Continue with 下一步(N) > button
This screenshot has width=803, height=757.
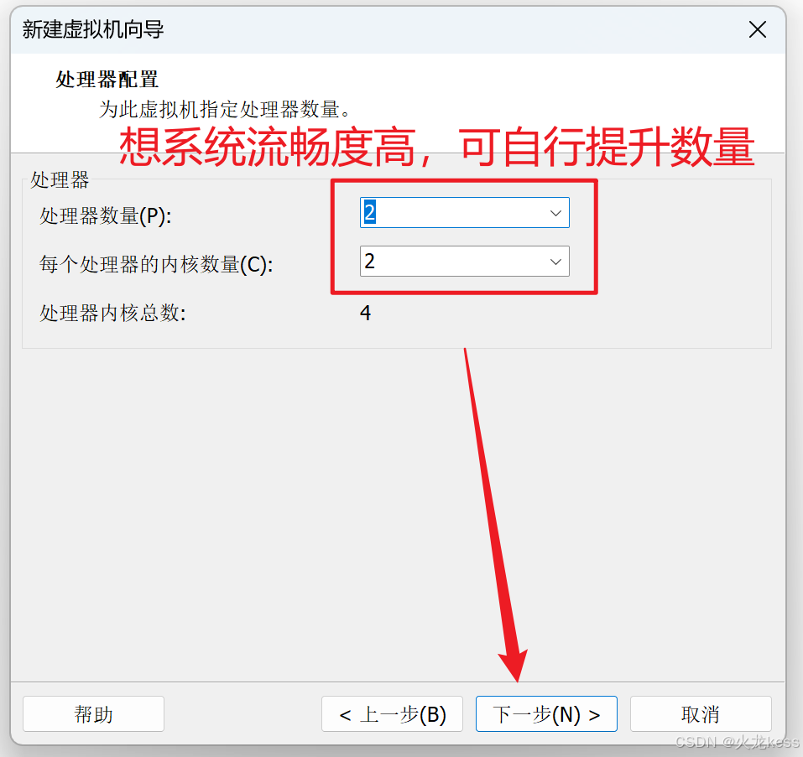coord(546,713)
